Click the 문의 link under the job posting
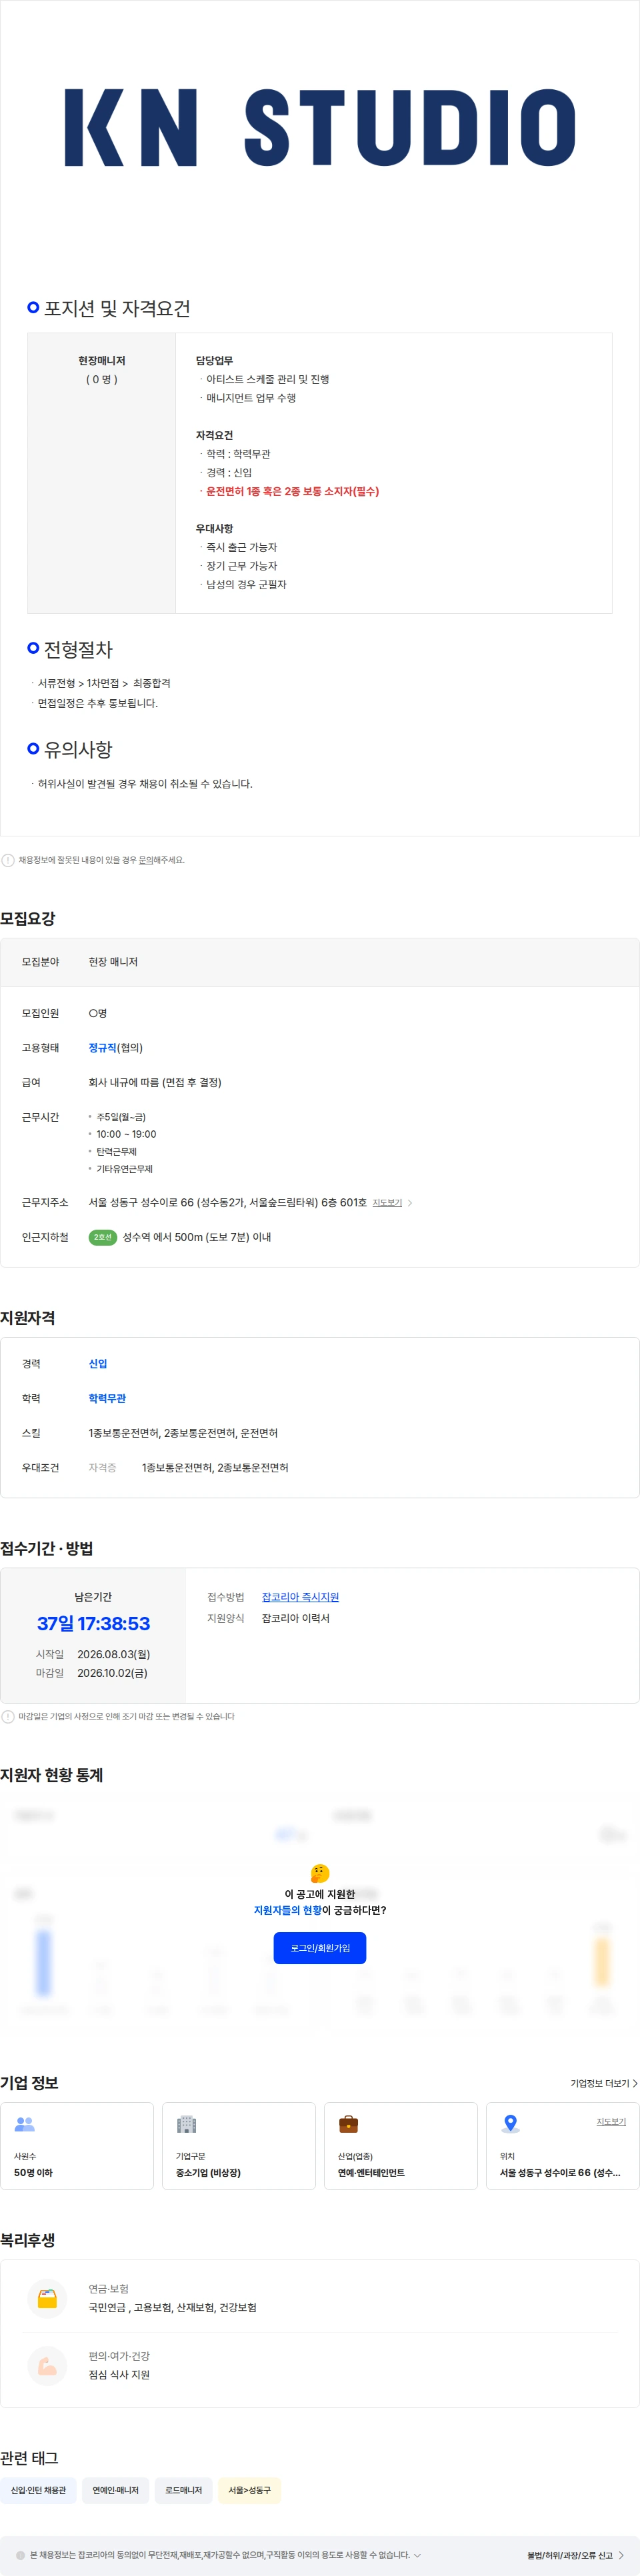The image size is (640, 2576). click(146, 860)
